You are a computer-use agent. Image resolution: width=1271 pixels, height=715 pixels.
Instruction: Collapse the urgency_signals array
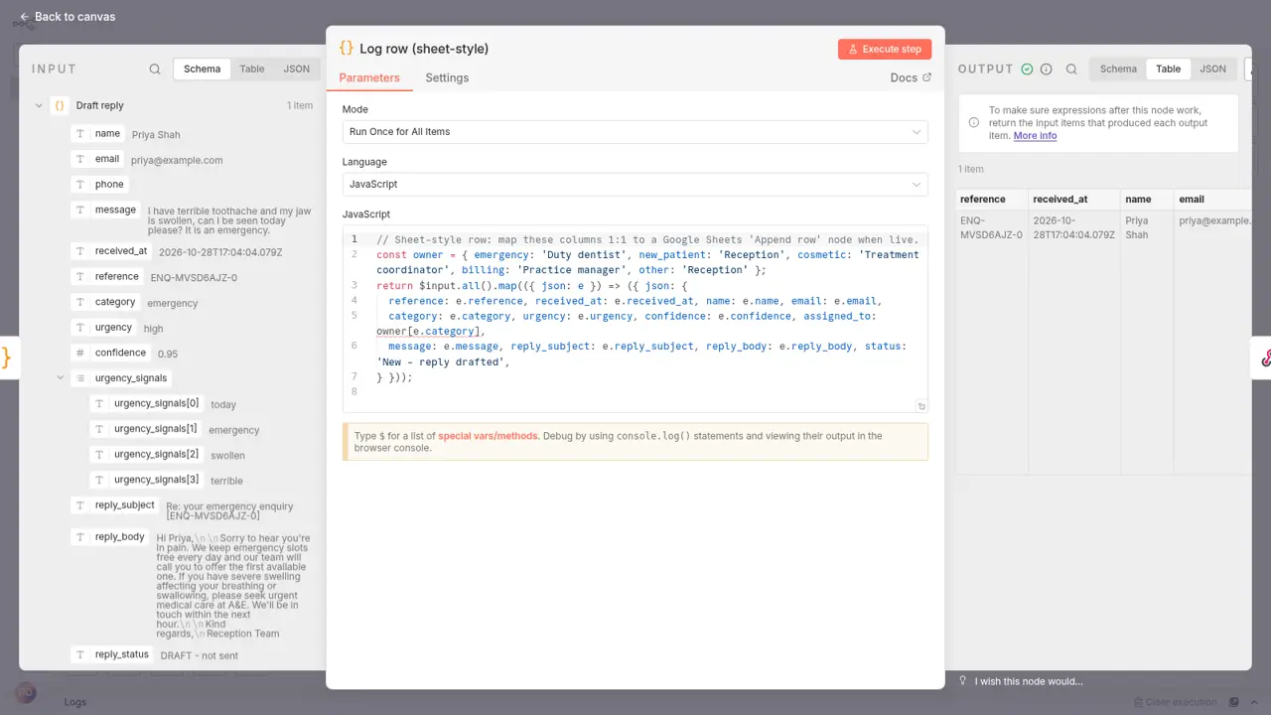tap(60, 378)
